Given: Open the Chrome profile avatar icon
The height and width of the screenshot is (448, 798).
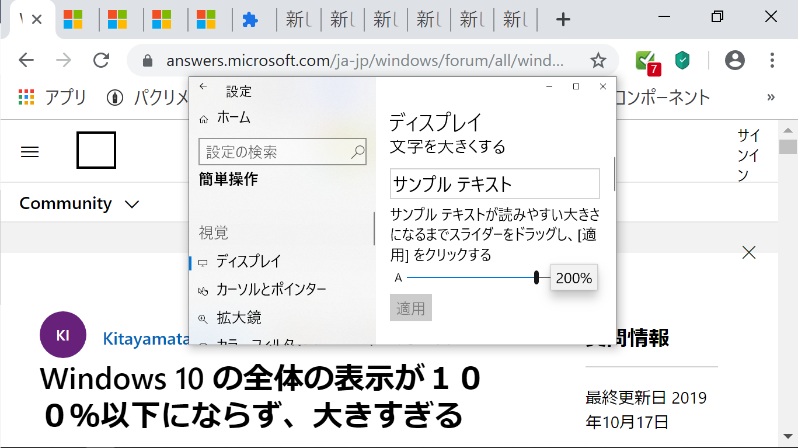Looking at the screenshot, I should [x=735, y=60].
